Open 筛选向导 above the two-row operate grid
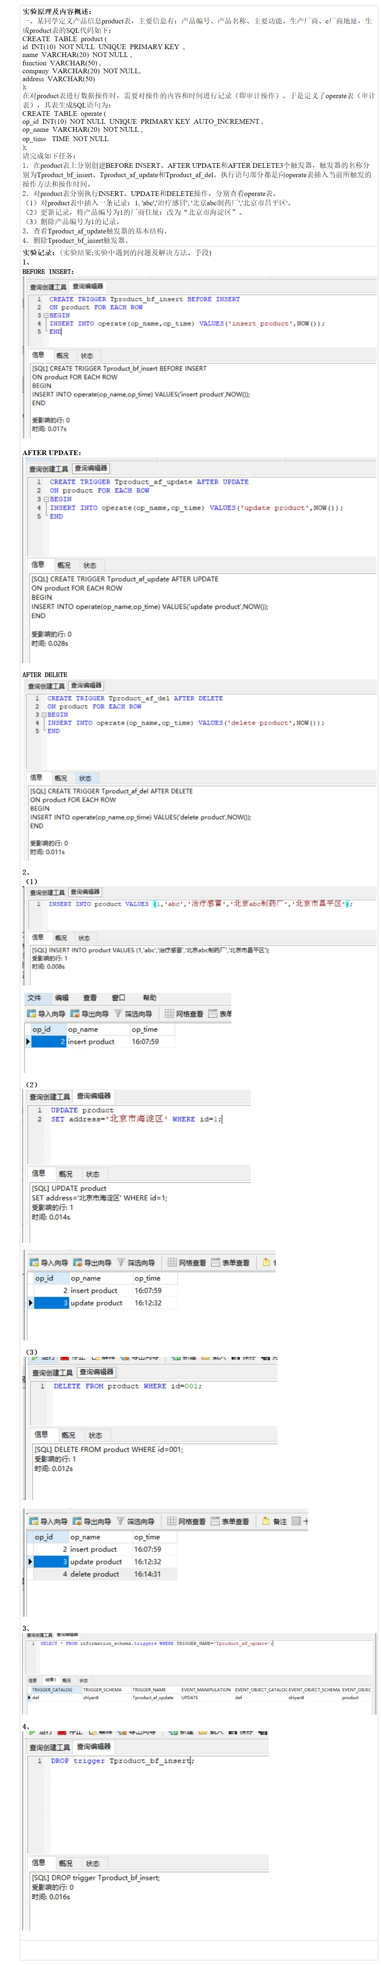Screen dimensions: 381x1965 pos(136,1262)
